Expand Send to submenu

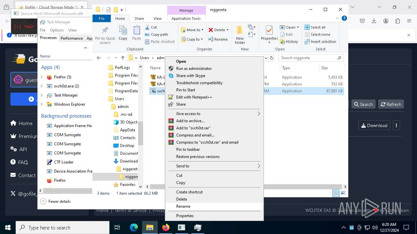tap(214, 166)
